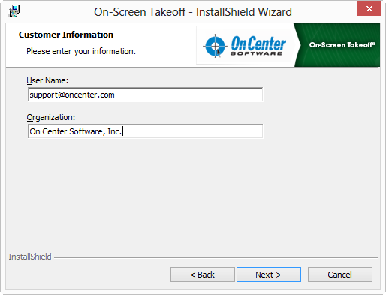Cancel the installation
The height and width of the screenshot is (295, 386).
point(340,275)
